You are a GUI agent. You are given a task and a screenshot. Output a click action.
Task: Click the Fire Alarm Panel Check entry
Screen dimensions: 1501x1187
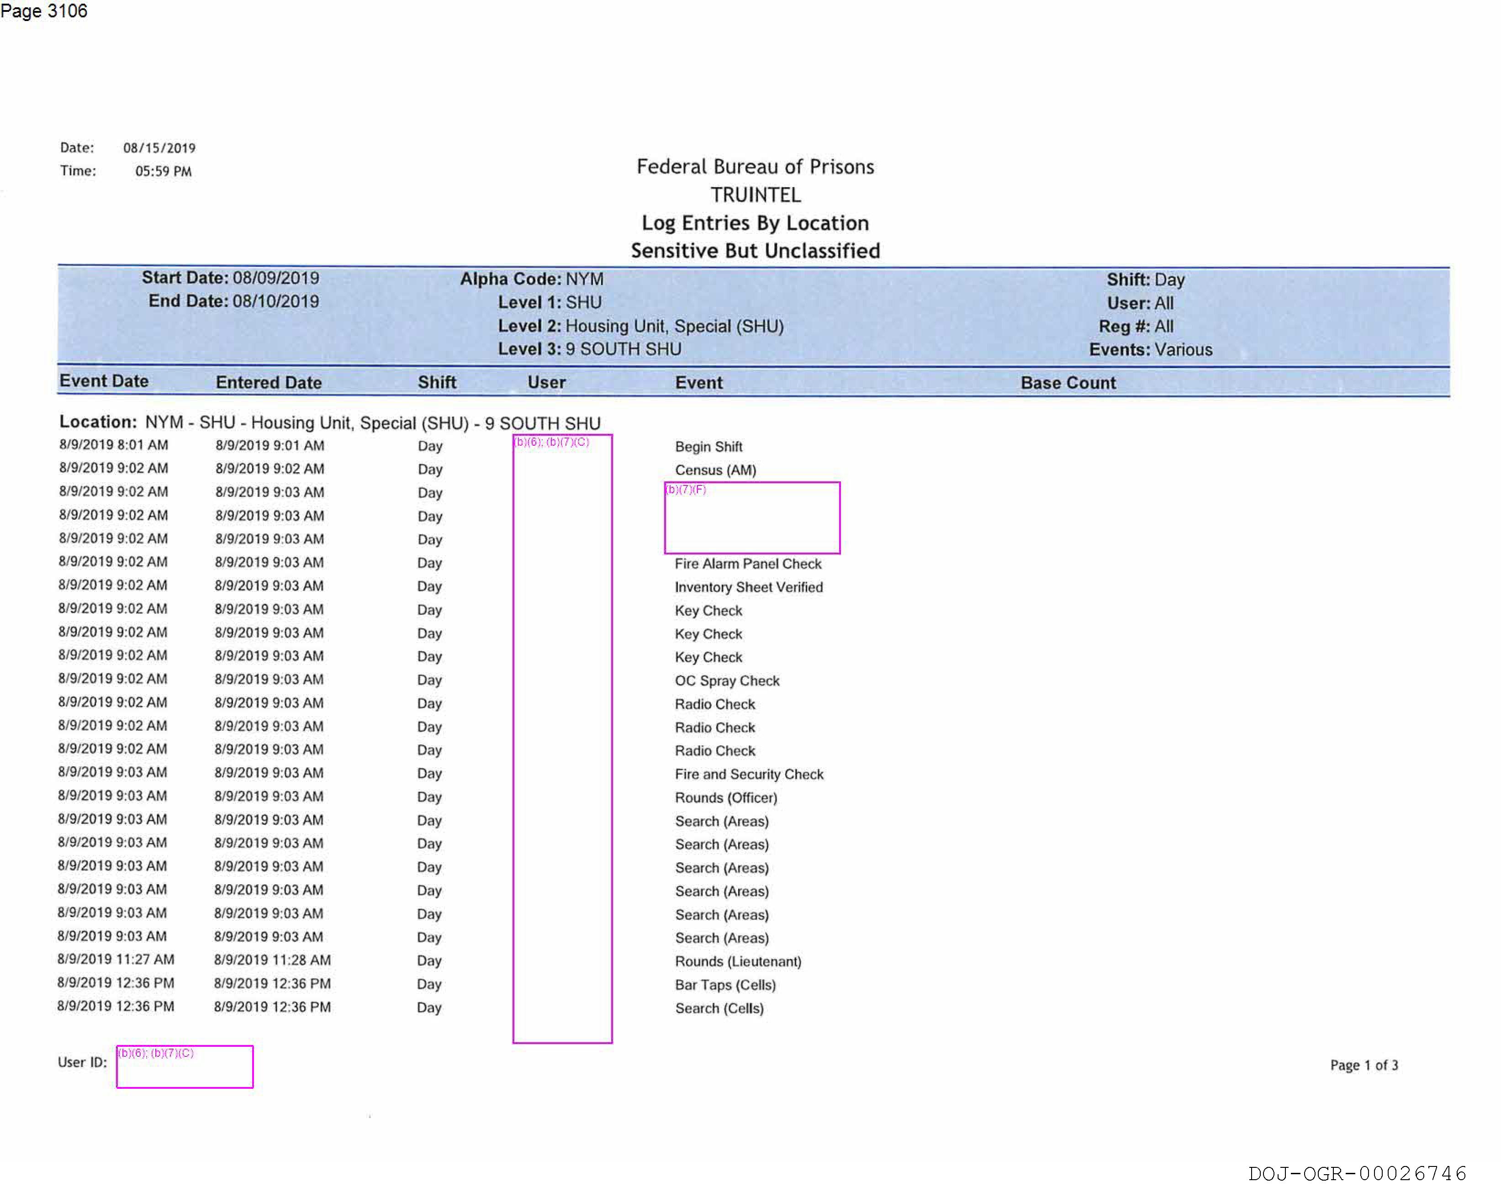[x=748, y=564]
